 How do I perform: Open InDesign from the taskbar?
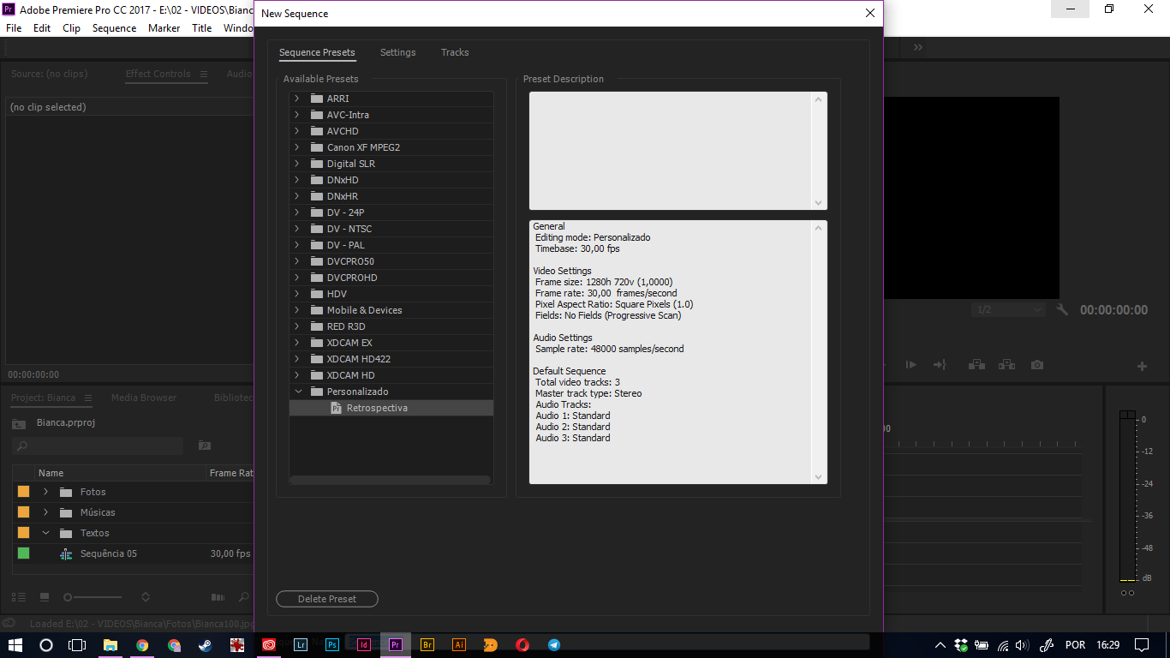364,645
